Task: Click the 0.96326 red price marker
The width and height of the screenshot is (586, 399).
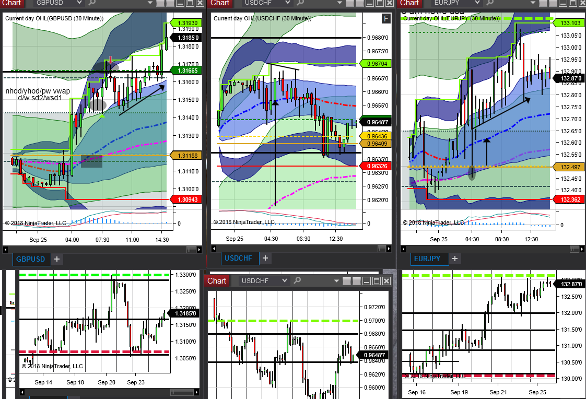Action: pos(376,166)
